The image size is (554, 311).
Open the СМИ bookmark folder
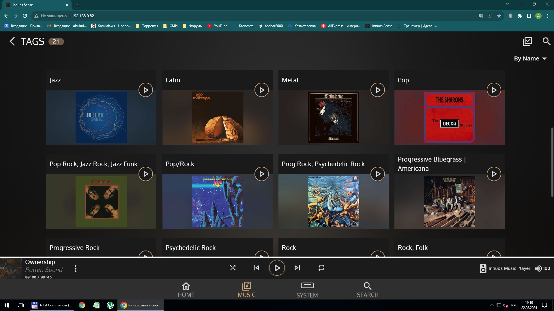pos(170,26)
